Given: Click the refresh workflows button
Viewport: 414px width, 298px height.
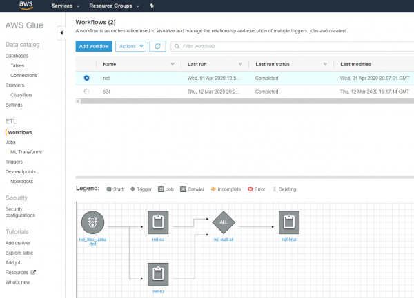Looking at the screenshot, I should [x=159, y=46].
